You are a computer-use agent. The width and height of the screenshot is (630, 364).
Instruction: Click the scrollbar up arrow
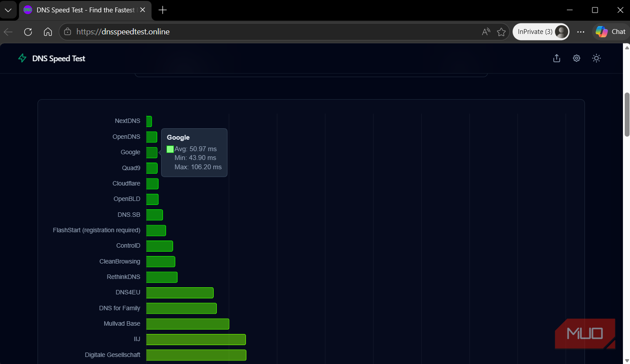coord(626,47)
